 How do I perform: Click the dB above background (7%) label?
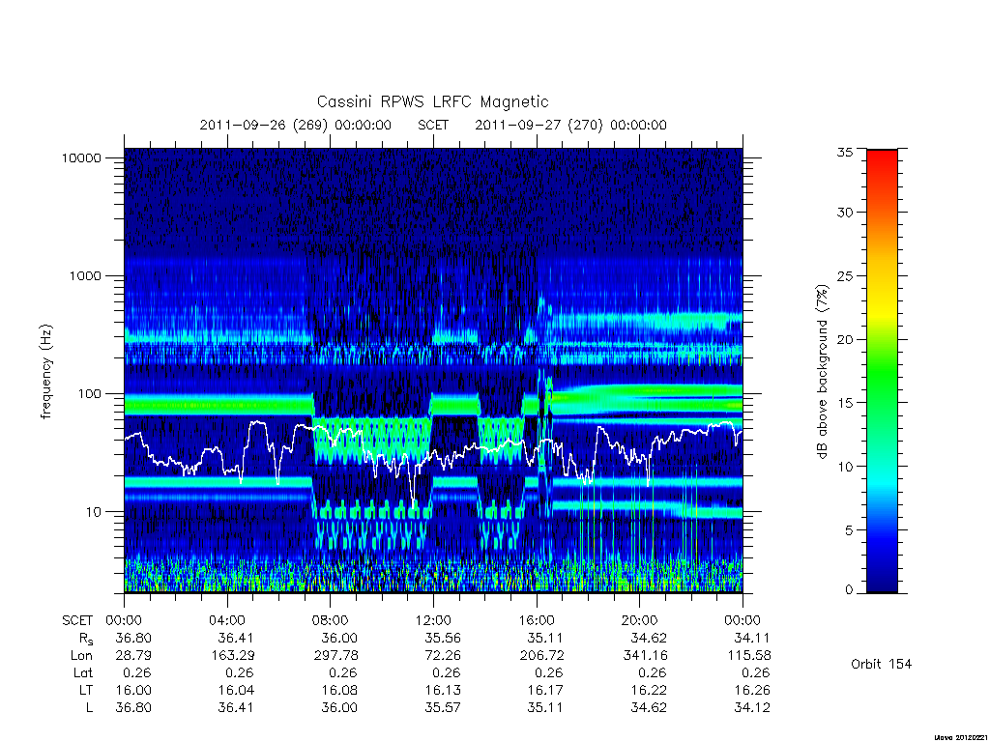tap(822, 372)
